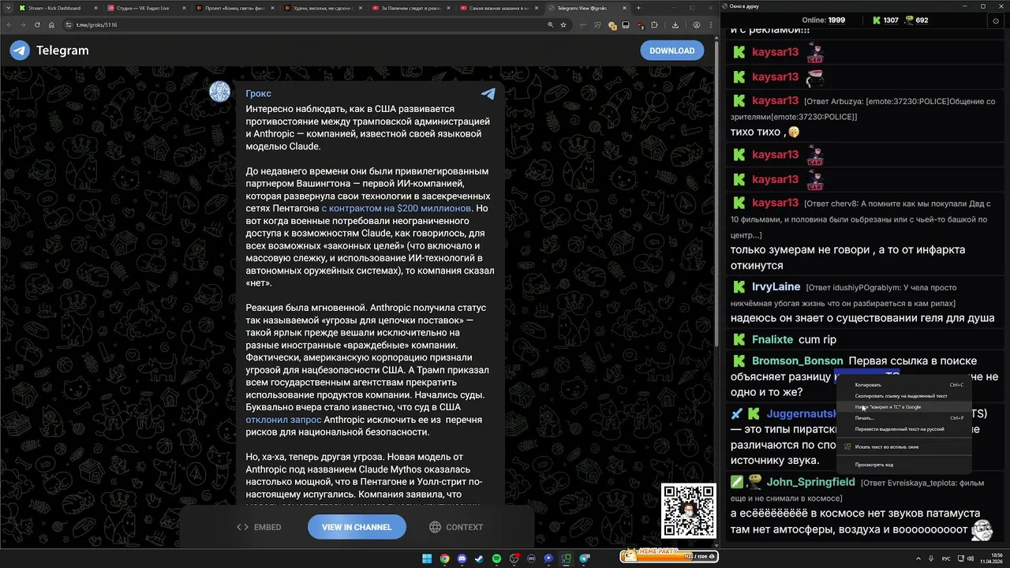This screenshot has width=1010, height=568.
Task: Open the browser profile avatar icon
Action: click(697, 24)
